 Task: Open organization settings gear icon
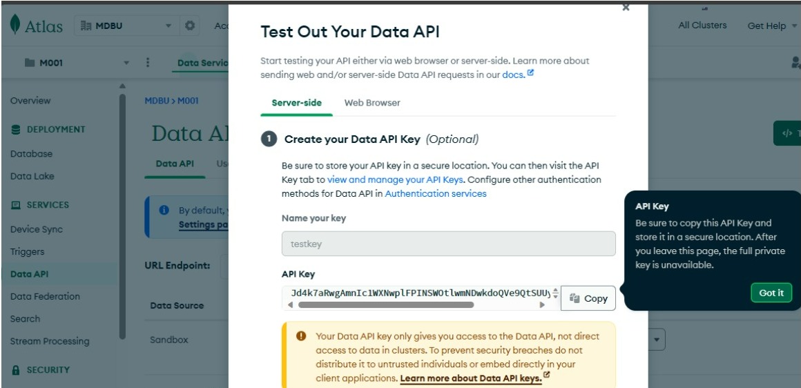pyautogui.click(x=189, y=26)
